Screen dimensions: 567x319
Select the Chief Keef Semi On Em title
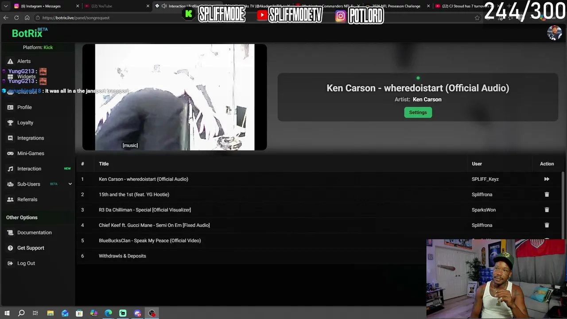point(154,225)
